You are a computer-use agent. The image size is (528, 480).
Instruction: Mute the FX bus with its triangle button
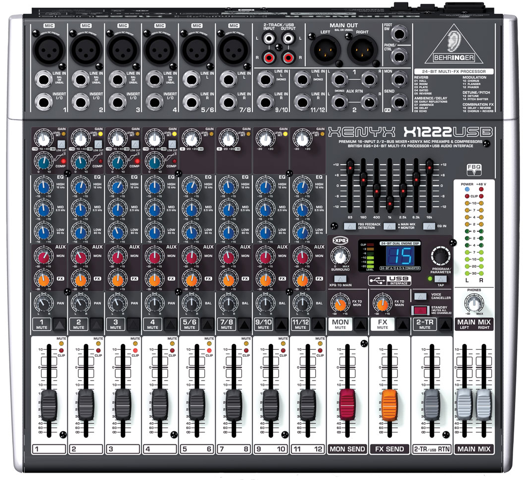[x=401, y=324]
